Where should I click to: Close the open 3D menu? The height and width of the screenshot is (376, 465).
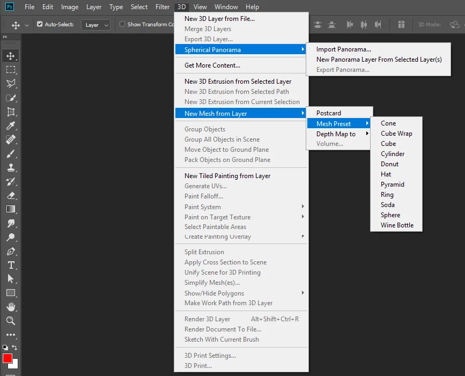181,7
